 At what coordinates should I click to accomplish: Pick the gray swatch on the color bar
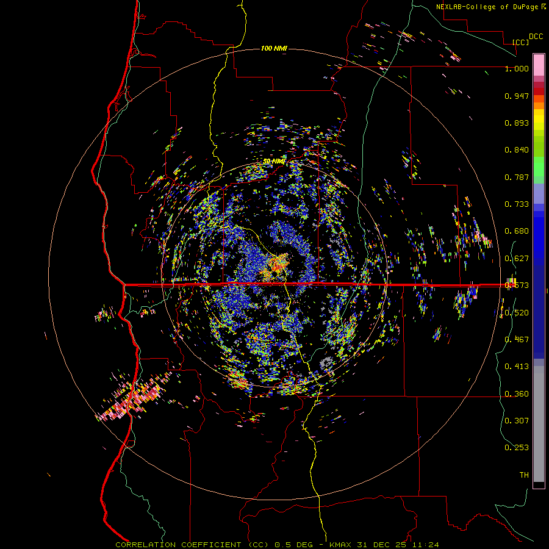539,424
